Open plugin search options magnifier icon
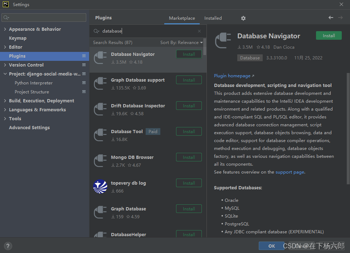The width and height of the screenshot is (350, 253). tap(96, 31)
